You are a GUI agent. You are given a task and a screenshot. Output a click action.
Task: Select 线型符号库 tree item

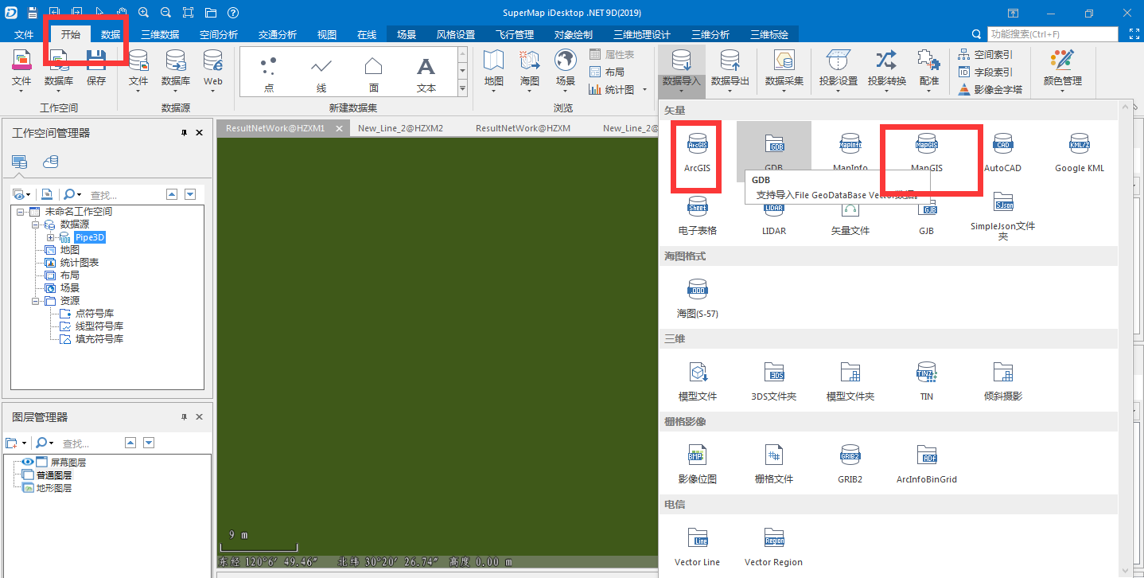point(99,326)
